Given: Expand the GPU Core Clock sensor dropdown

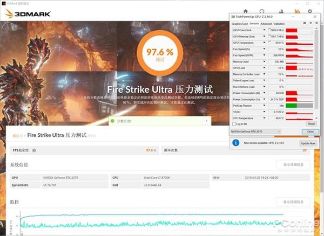Looking at the screenshot, I should (x=265, y=30).
